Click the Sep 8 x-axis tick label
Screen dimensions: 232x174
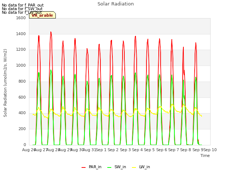click(186, 150)
